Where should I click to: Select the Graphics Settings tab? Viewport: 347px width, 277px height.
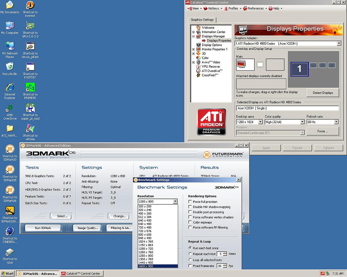(202, 20)
